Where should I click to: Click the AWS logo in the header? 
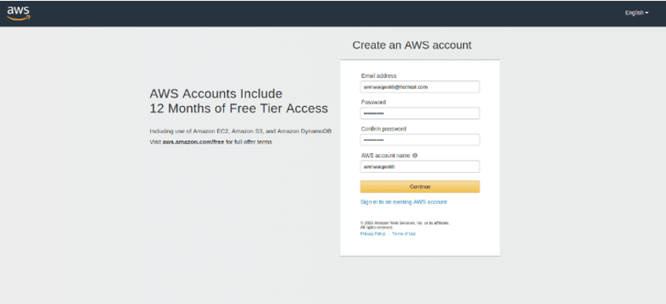pyautogui.click(x=18, y=13)
